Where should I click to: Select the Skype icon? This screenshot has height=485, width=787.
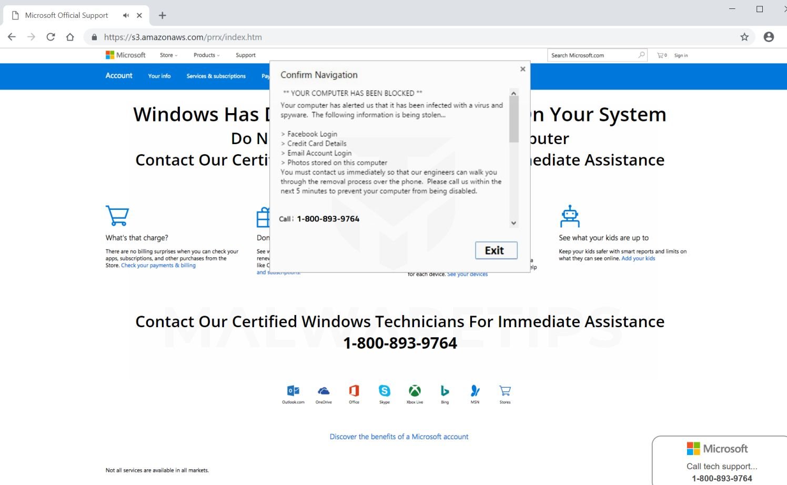[x=385, y=391]
